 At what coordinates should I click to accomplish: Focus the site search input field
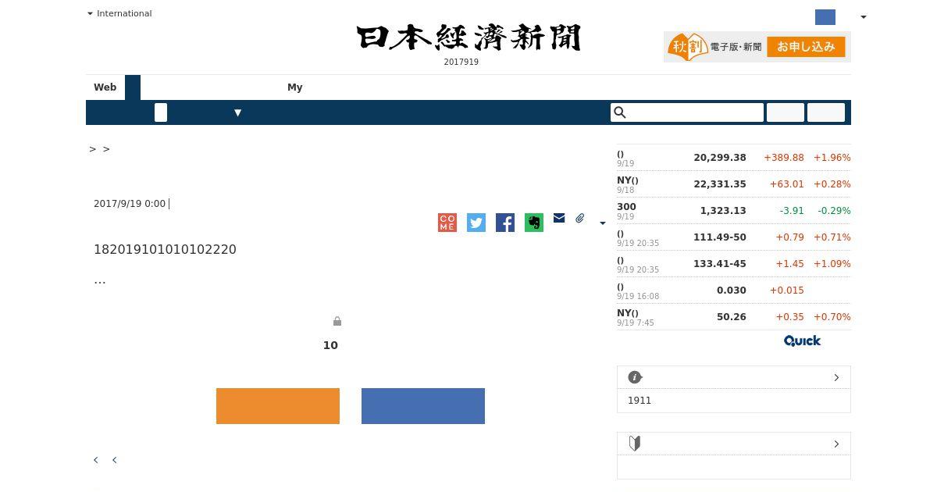click(x=687, y=112)
